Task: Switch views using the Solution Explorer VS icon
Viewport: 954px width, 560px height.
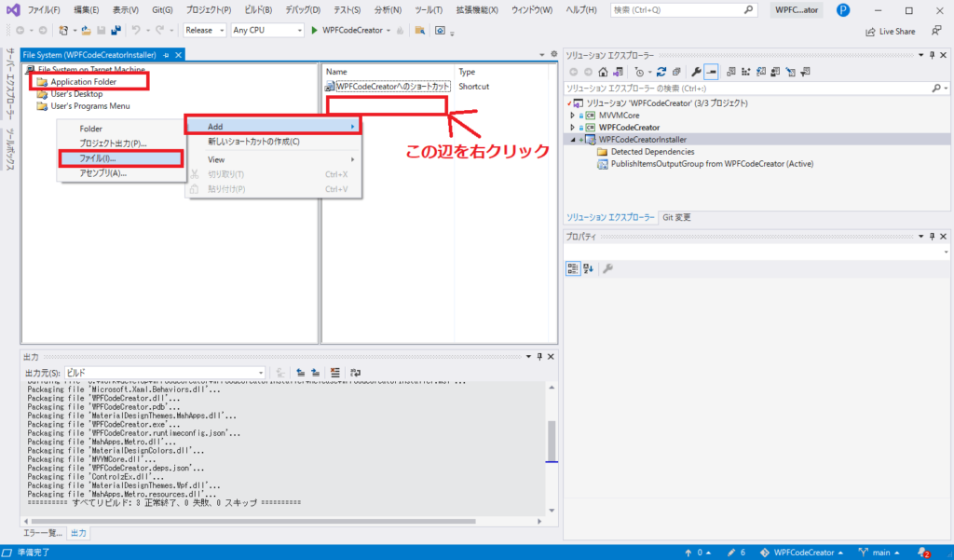Action: pyautogui.click(x=619, y=72)
